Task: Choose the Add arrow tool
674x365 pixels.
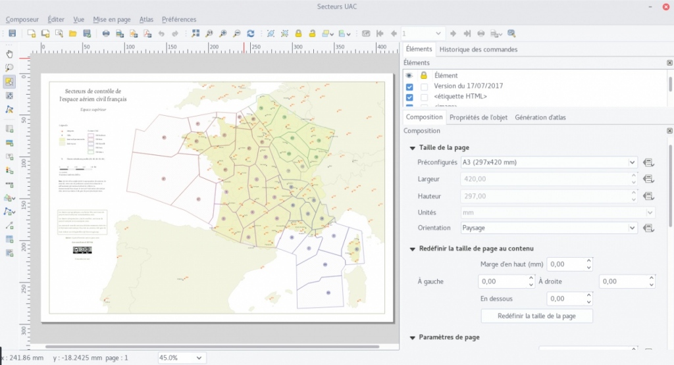Action: point(9,226)
